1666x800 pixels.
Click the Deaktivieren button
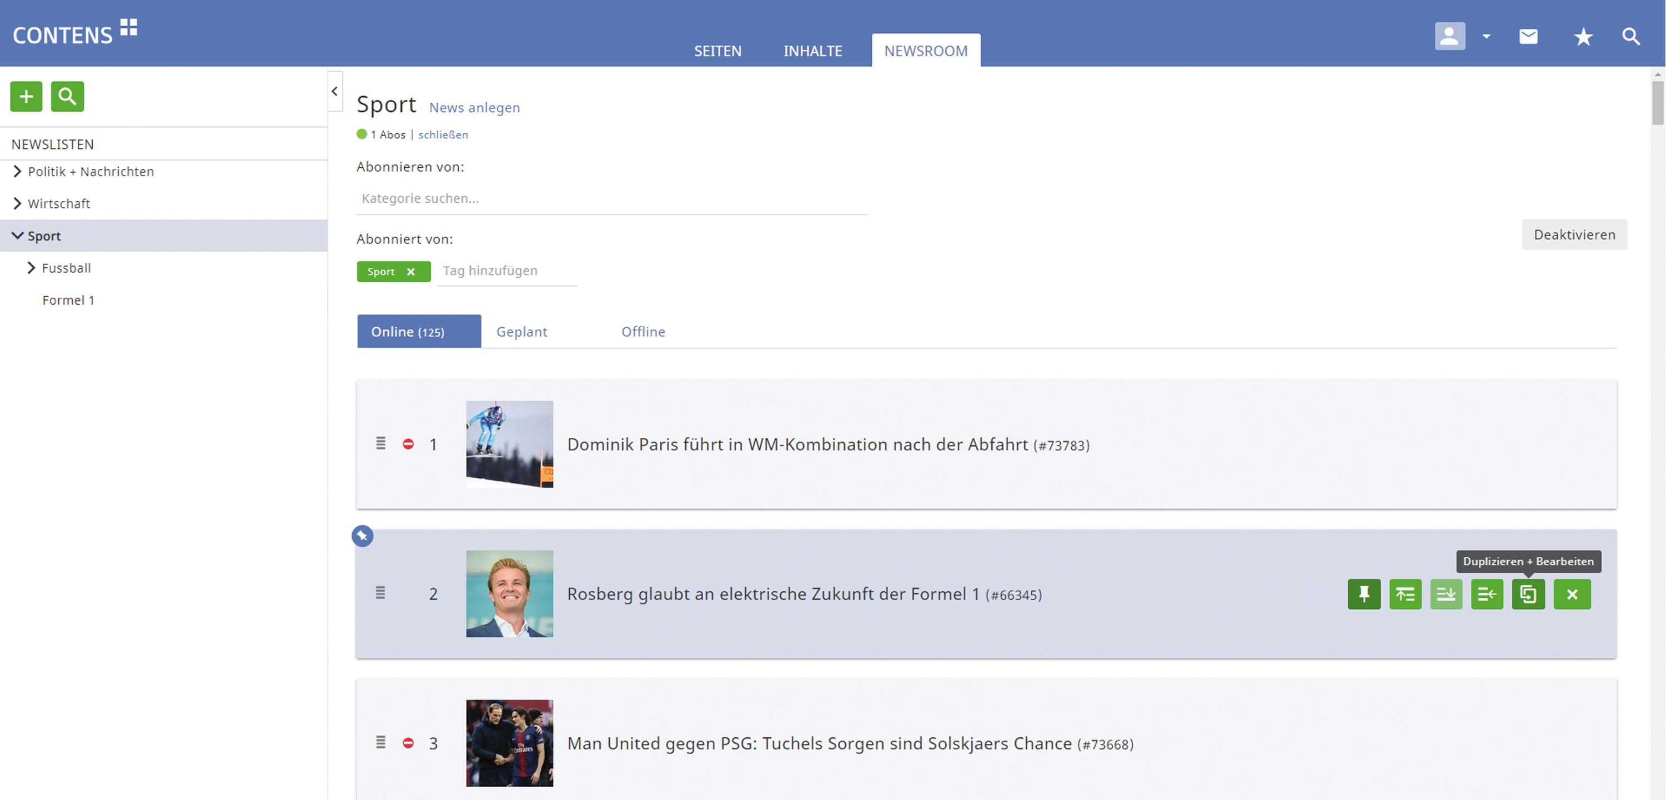(x=1573, y=234)
